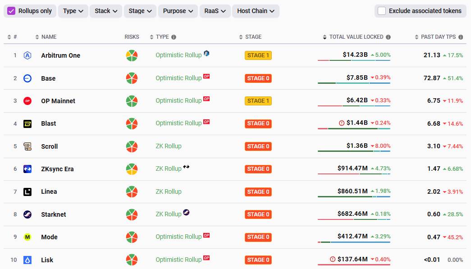
Task: Open the Stage filter dropdown
Action: point(140,11)
